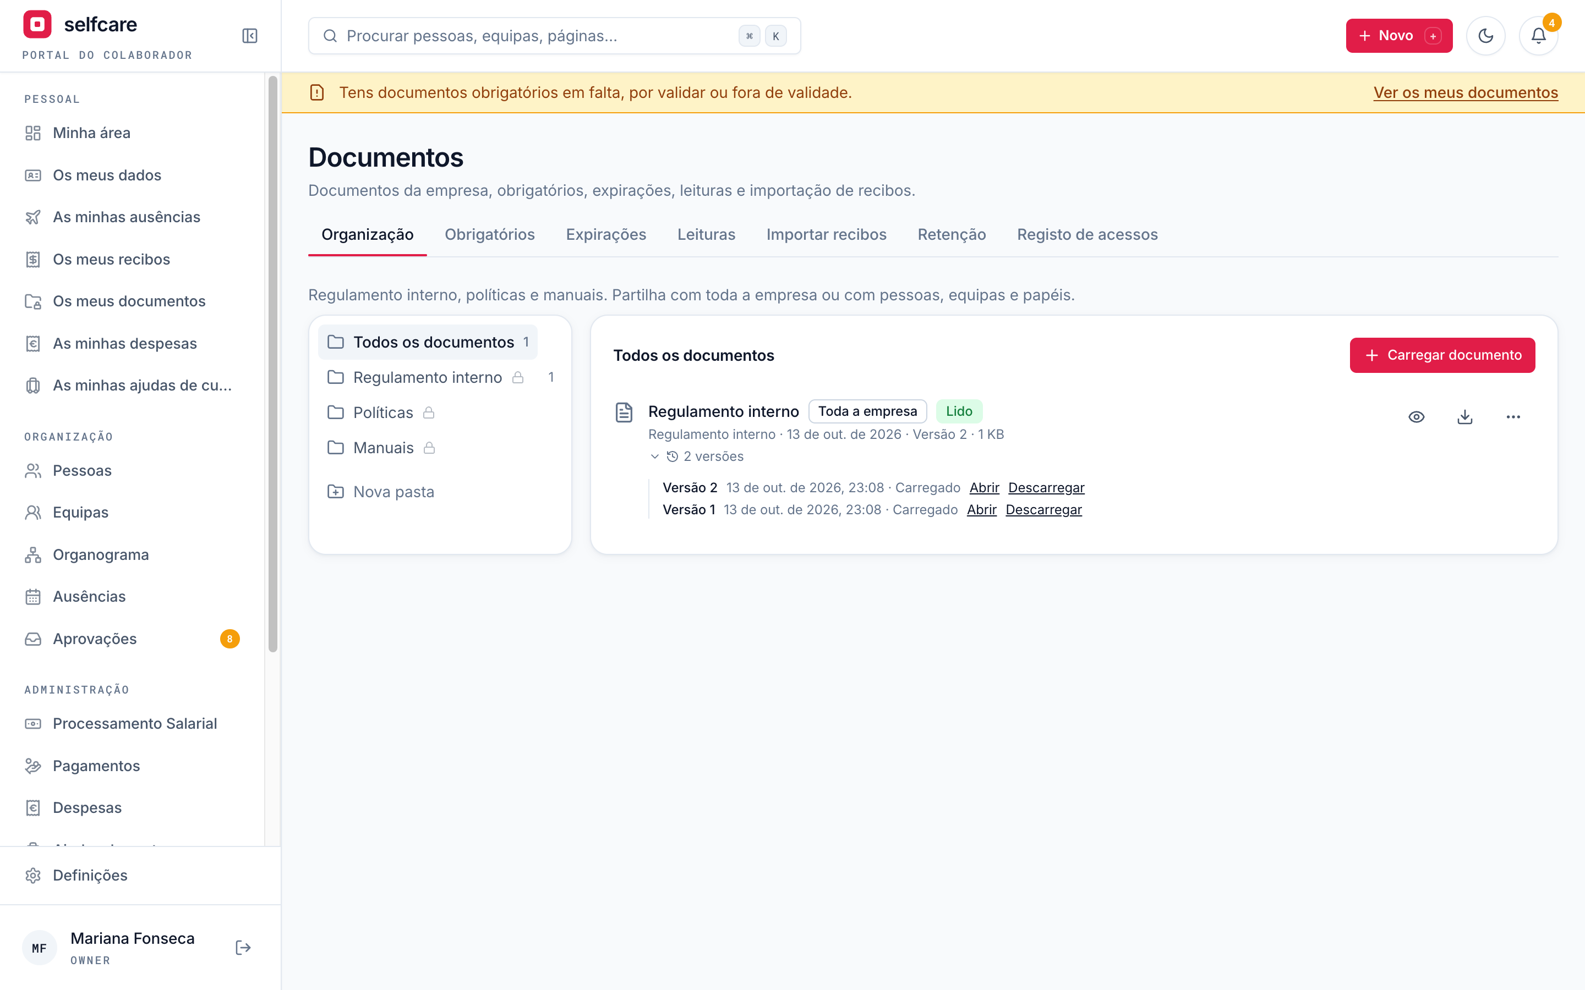Open the Ausências calendar page

[132, 597]
